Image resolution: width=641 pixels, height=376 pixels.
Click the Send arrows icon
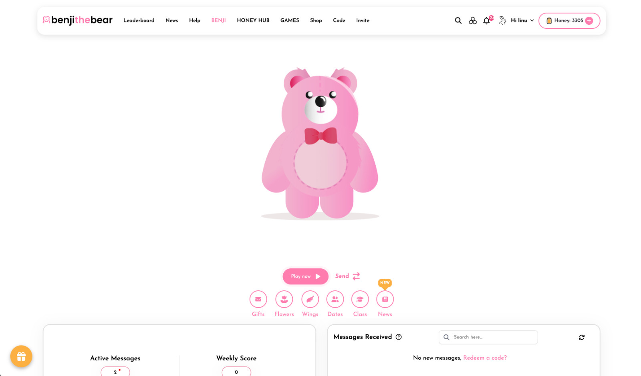tap(356, 276)
